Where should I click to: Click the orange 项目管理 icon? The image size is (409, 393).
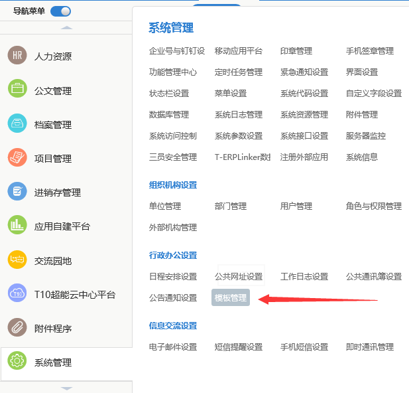(17, 158)
